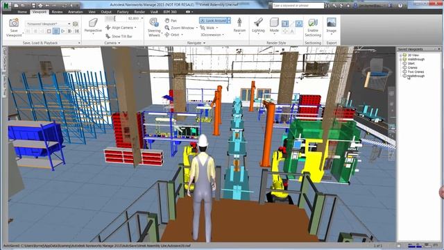This screenshot has height=250, width=444.
Task: Click the Navisworks application menu logo
Action: point(6,6)
